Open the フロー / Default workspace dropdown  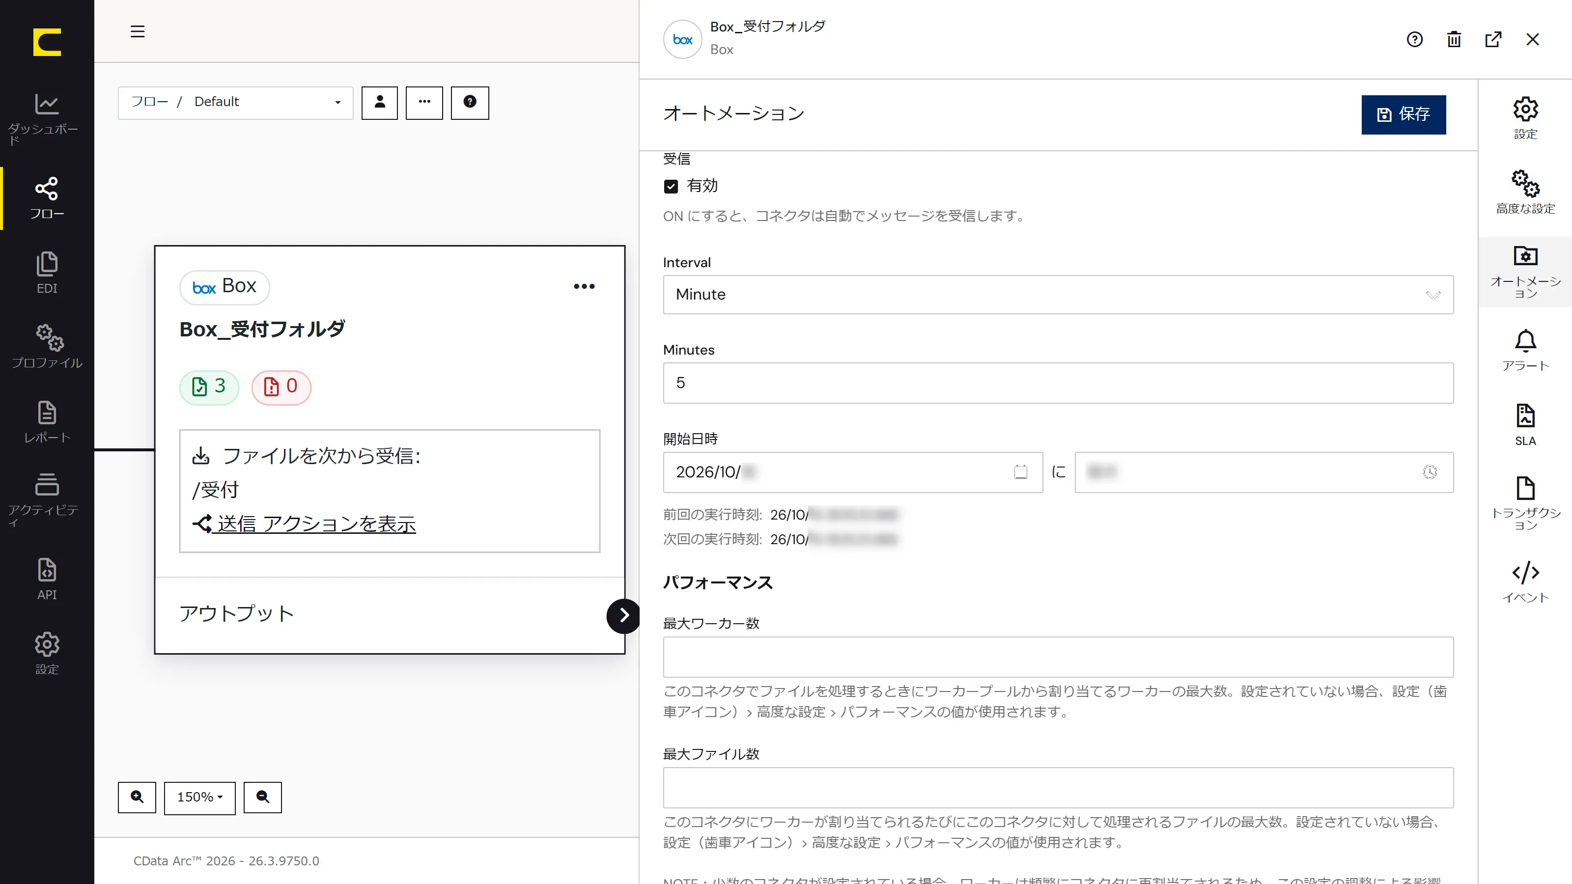[x=236, y=103]
